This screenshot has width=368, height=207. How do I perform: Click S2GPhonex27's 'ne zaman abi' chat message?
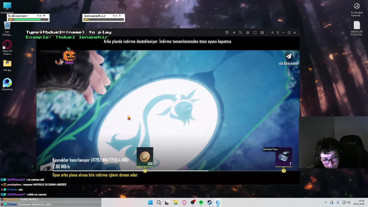[36, 180]
